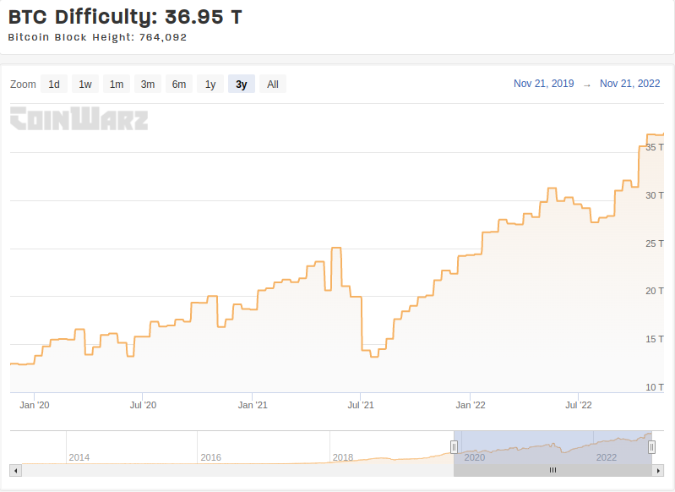Click the 2016 label in navigator
Screen dimensions: 675x492
(211, 457)
